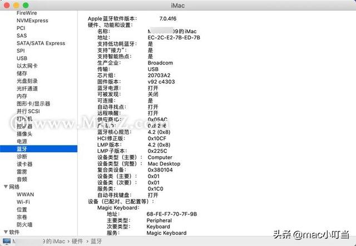Click composite class value 0x380104
Image resolution: width=356 pixels, height=246 pixels.
tap(160, 170)
